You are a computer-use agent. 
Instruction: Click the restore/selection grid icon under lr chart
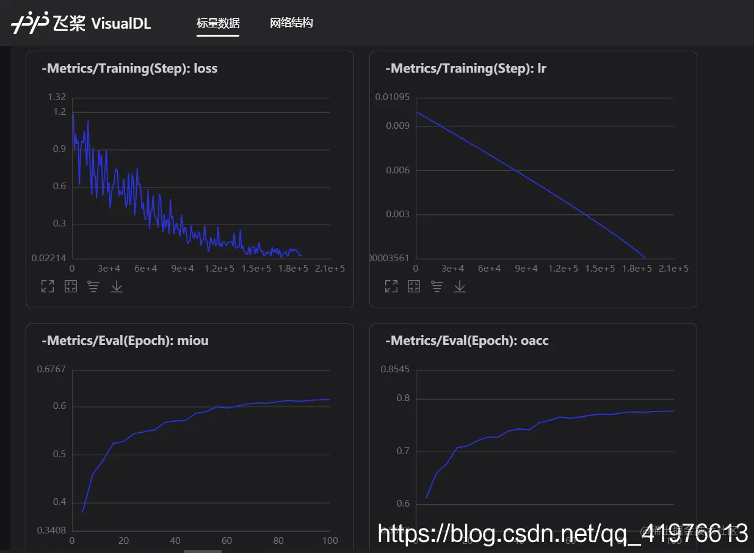[414, 286]
